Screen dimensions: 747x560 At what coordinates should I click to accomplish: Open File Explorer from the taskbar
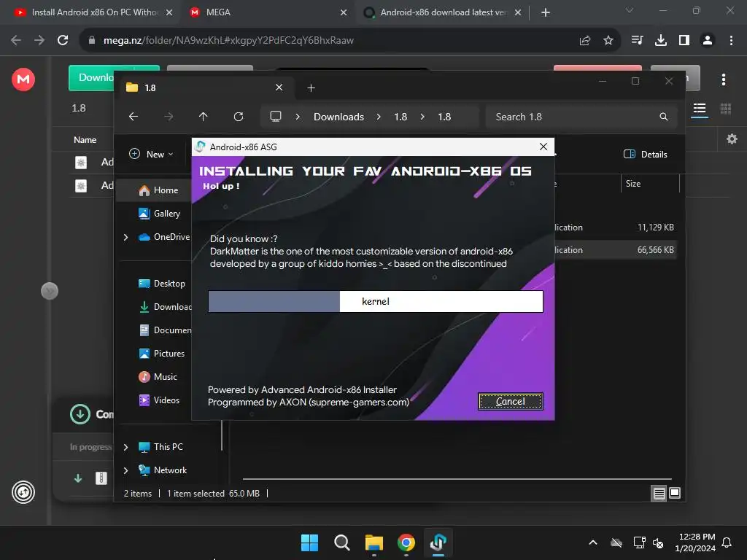click(374, 542)
